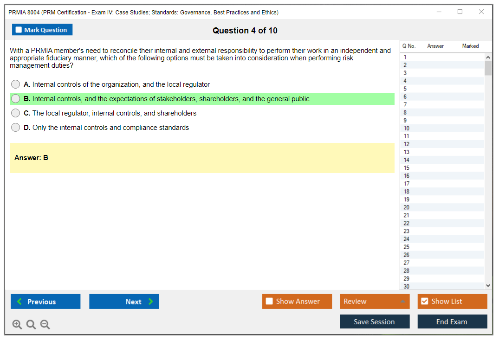This screenshot has width=499, height=341.
Task: Toggle the Mark Question checkbox
Action: coord(19,30)
